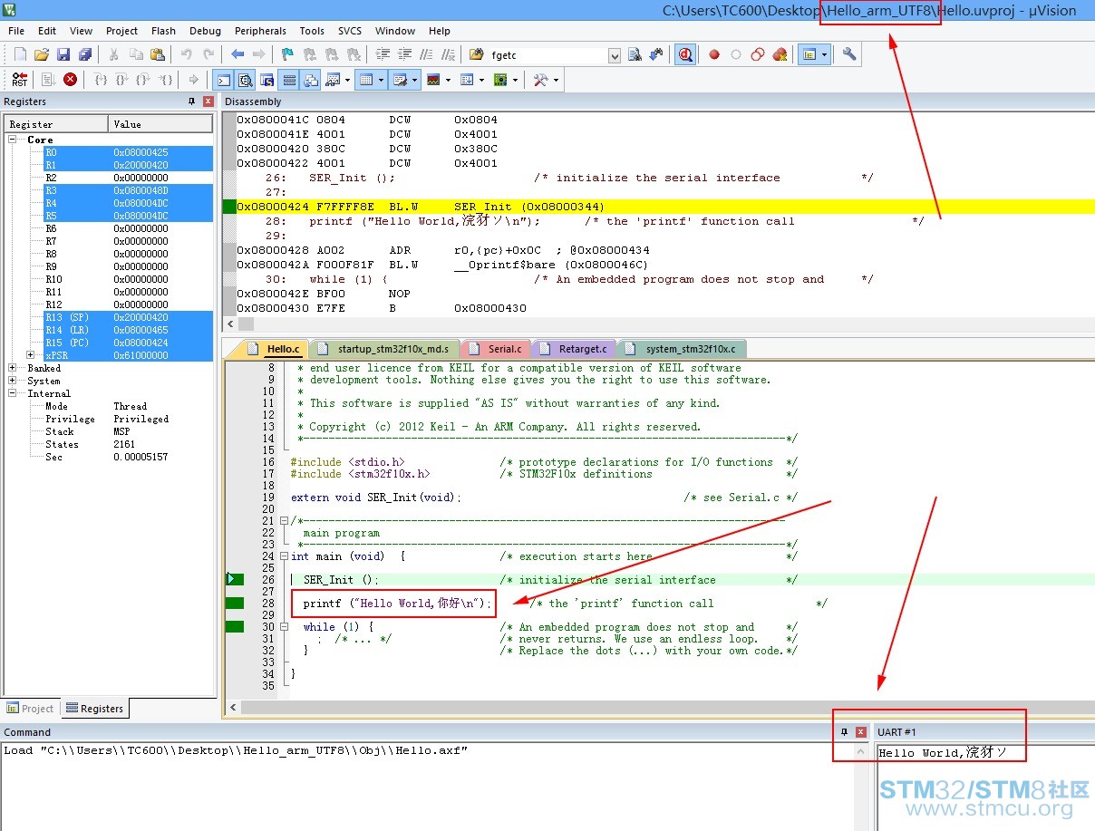The width and height of the screenshot is (1095, 831).
Task: Paste from clipboard toolbar icon
Action: 158,54
